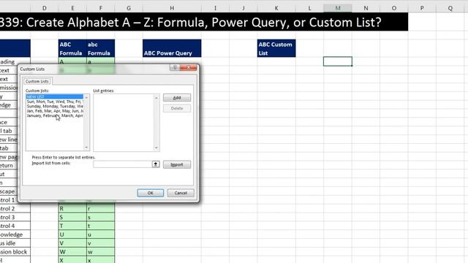468x263 pixels.
Task: Confirm the dialog with OK
Action: point(151,193)
